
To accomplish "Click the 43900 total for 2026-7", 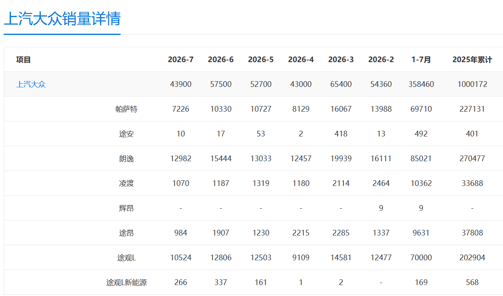I will tap(181, 84).
